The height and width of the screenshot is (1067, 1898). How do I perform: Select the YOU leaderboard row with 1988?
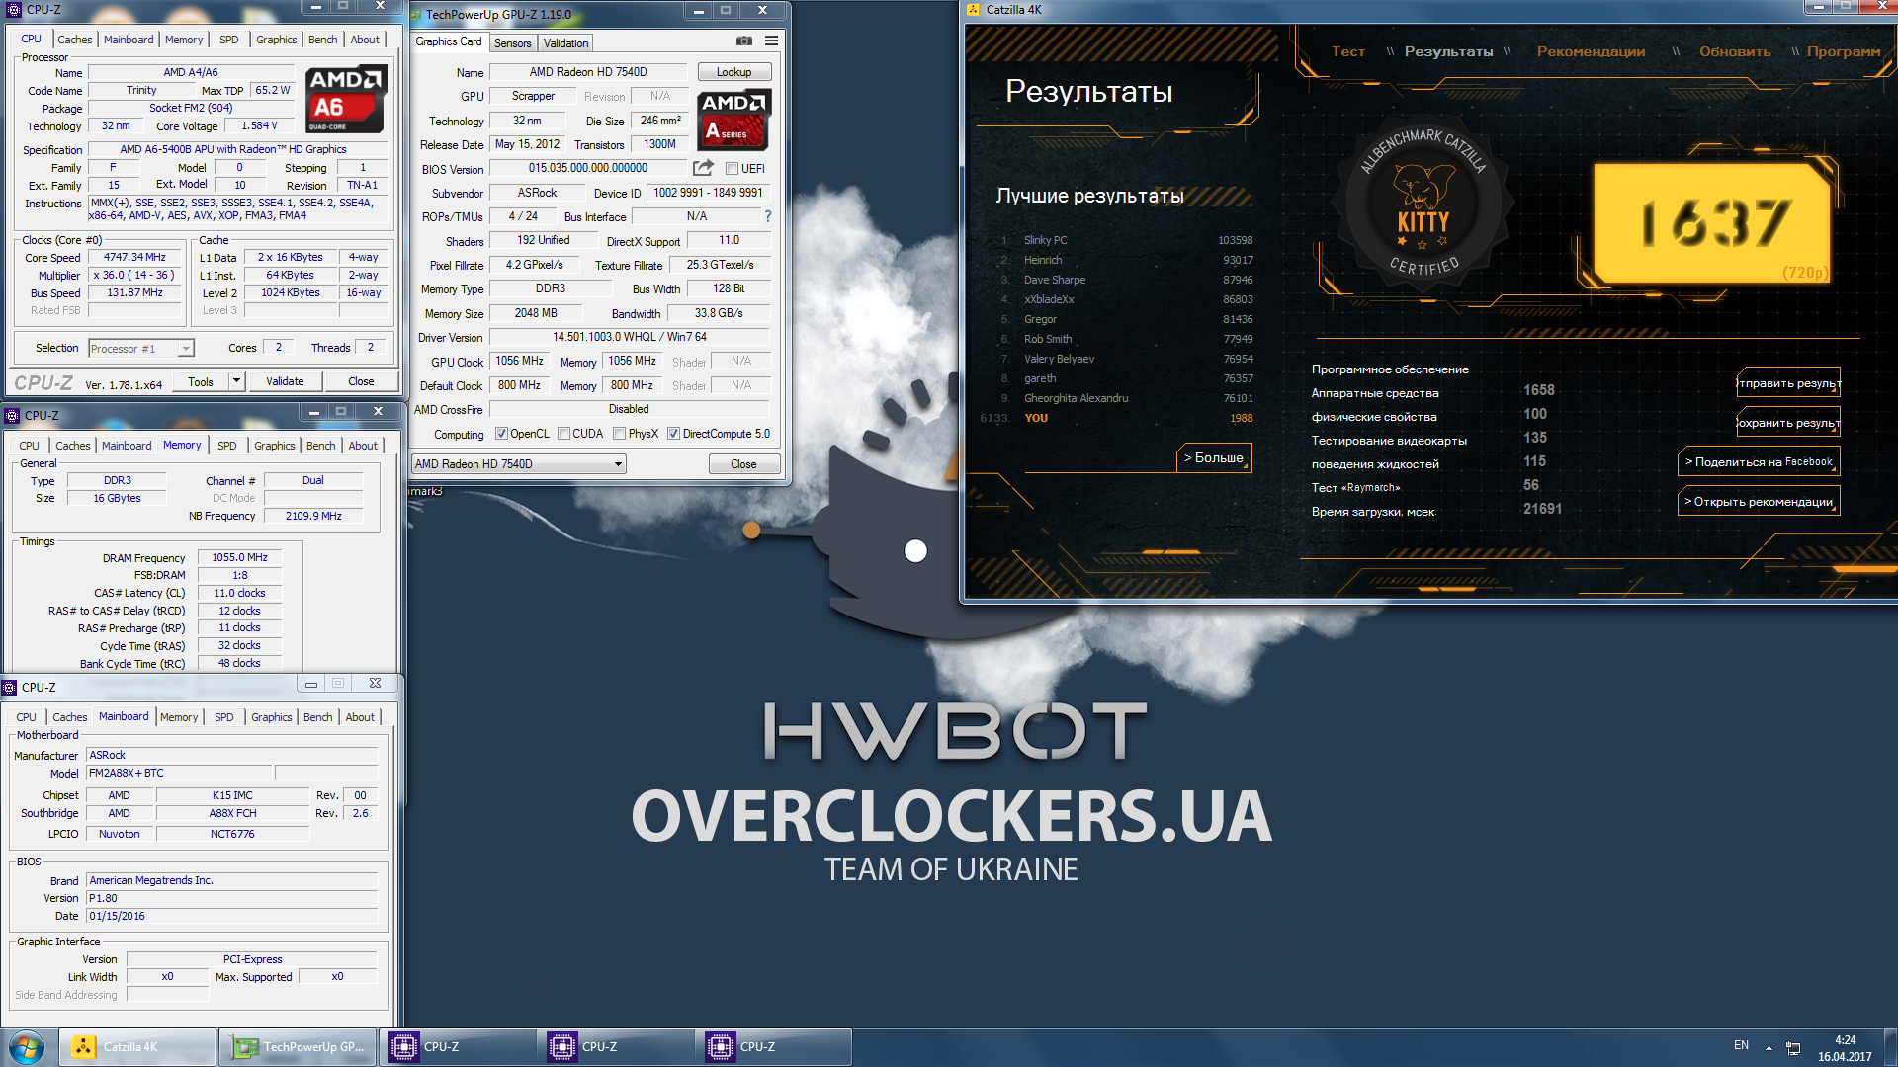click(1117, 418)
